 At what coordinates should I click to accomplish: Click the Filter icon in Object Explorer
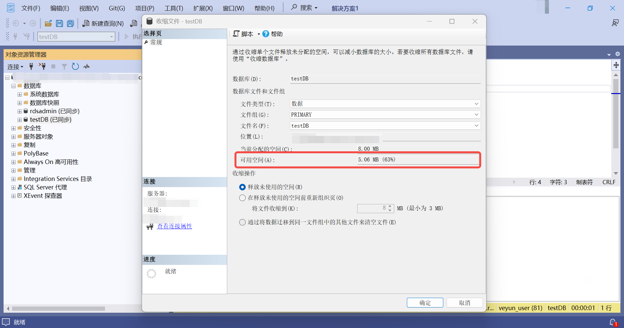pos(64,66)
